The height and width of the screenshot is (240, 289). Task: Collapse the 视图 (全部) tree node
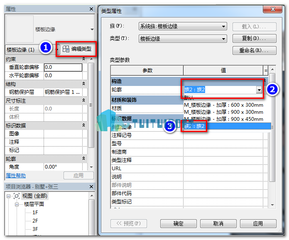[x=8, y=196]
